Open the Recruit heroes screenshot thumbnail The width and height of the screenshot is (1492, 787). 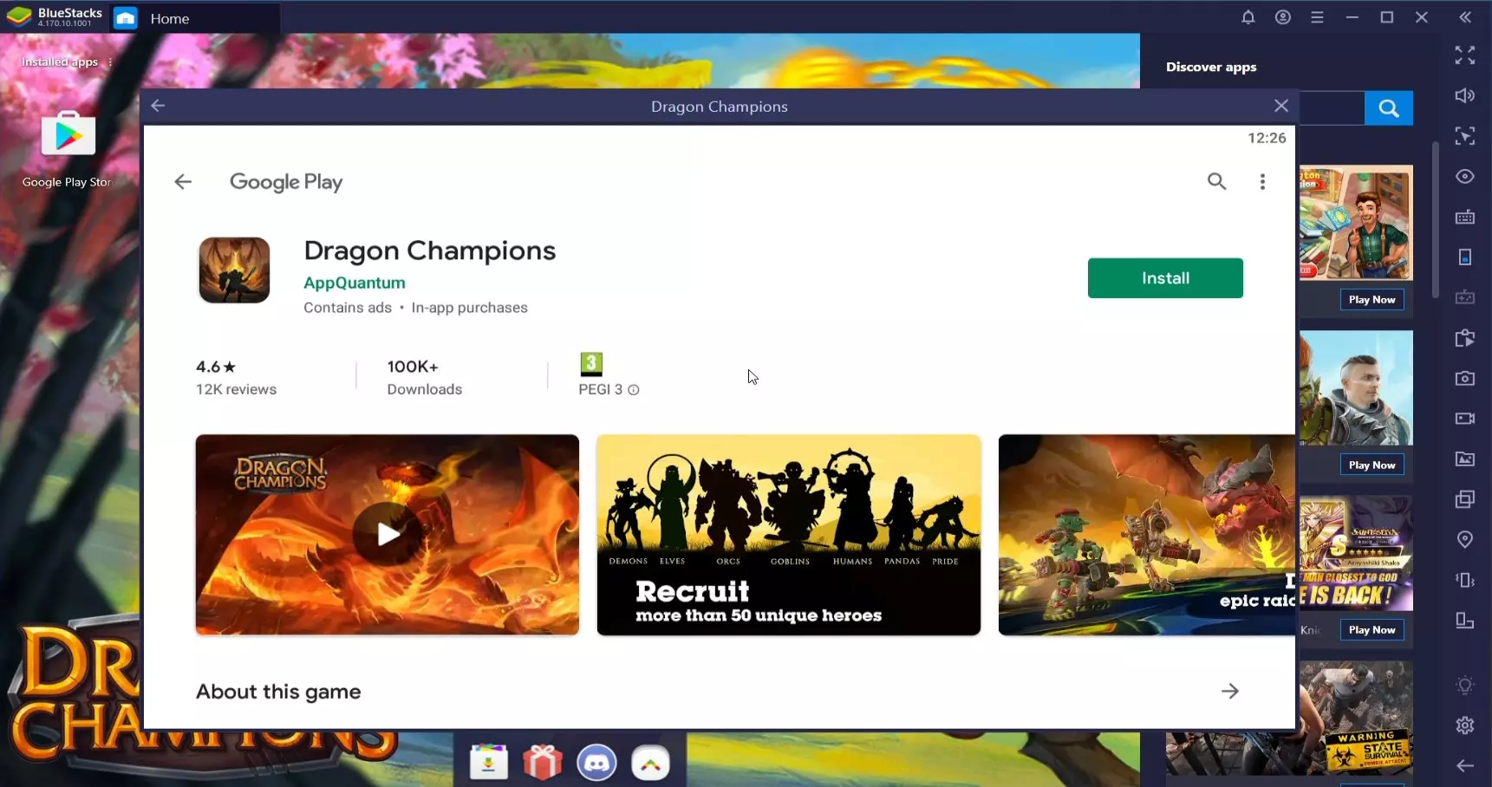pos(788,534)
